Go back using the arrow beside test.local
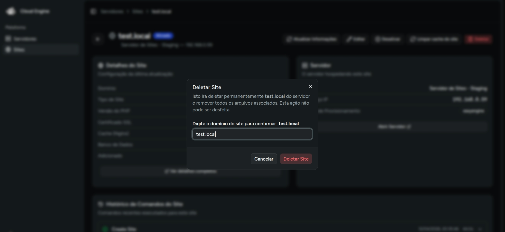This screenshot has width=505, height=232. click(98, 39)
